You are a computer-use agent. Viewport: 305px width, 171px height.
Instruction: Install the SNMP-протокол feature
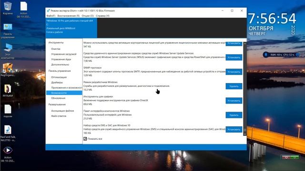[234, 72]
